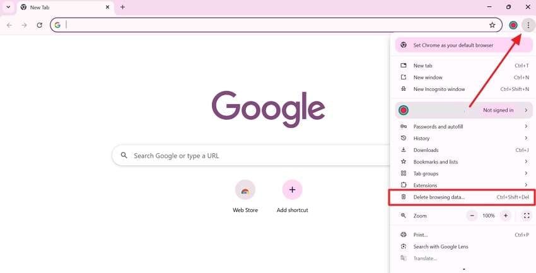Open a new tab with plus button

tap(123, 7)
